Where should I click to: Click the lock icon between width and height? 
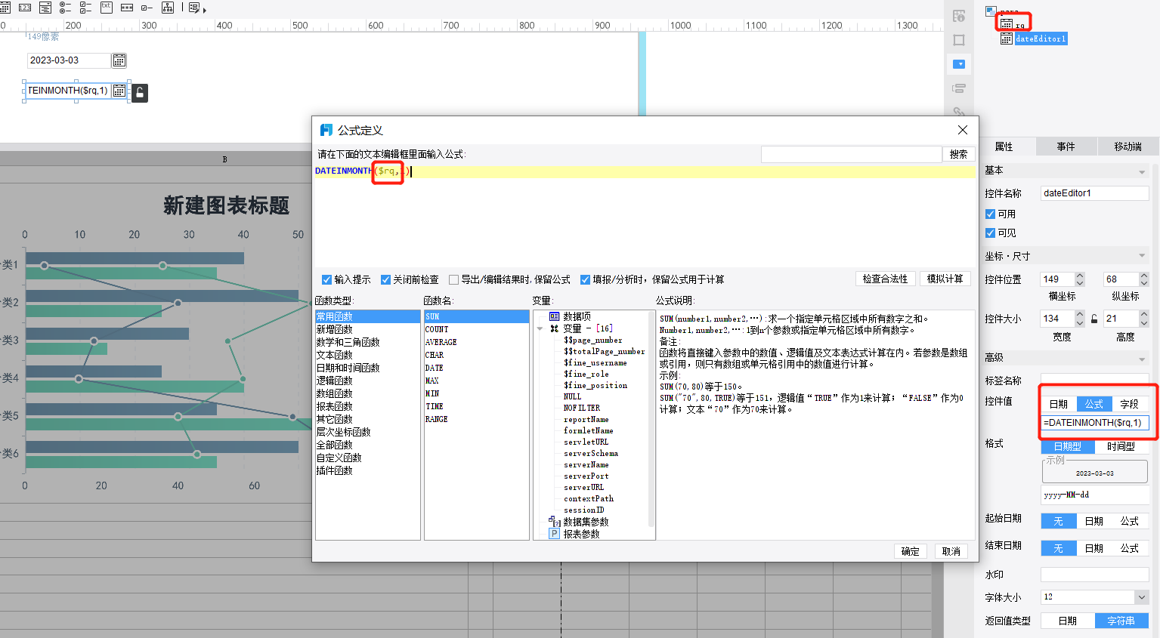pyautogui.click(x=1093, y=319)
